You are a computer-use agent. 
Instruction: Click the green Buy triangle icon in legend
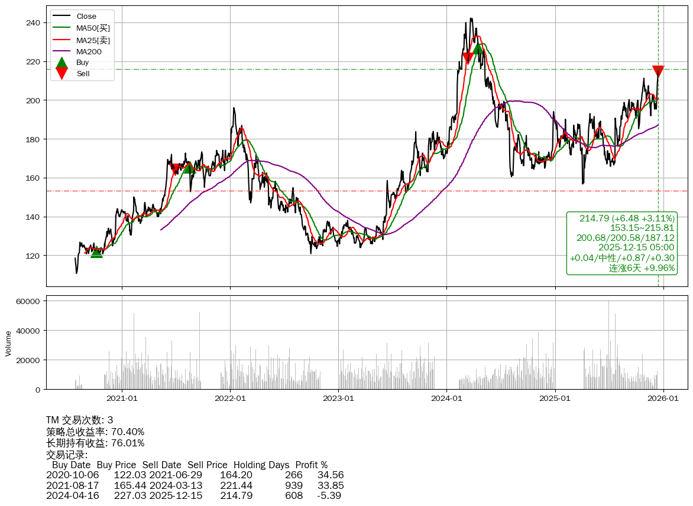[x=61, y=62]
